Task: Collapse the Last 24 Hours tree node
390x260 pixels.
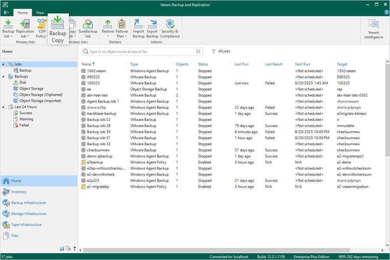Action: tap(3, 107)
